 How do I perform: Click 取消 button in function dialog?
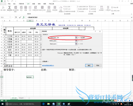(x=98, y=65)
